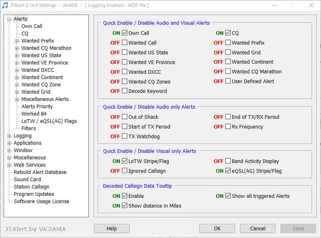
Task: Tick the Wanted Grid checkbox
Action: tap(228, 52)
